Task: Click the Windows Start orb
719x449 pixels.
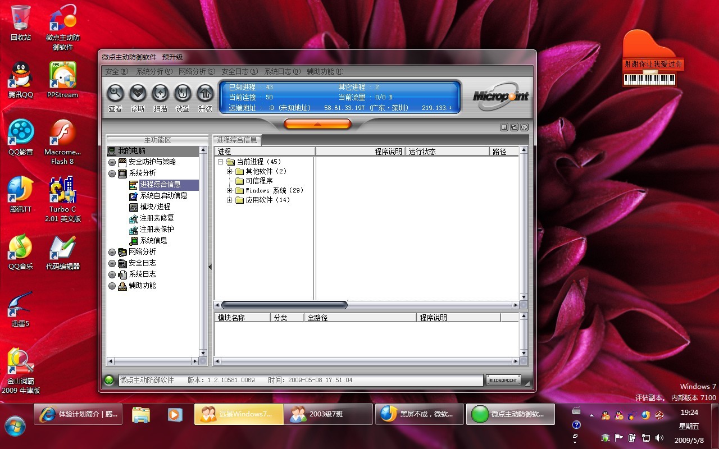Action: click(15, 427)
